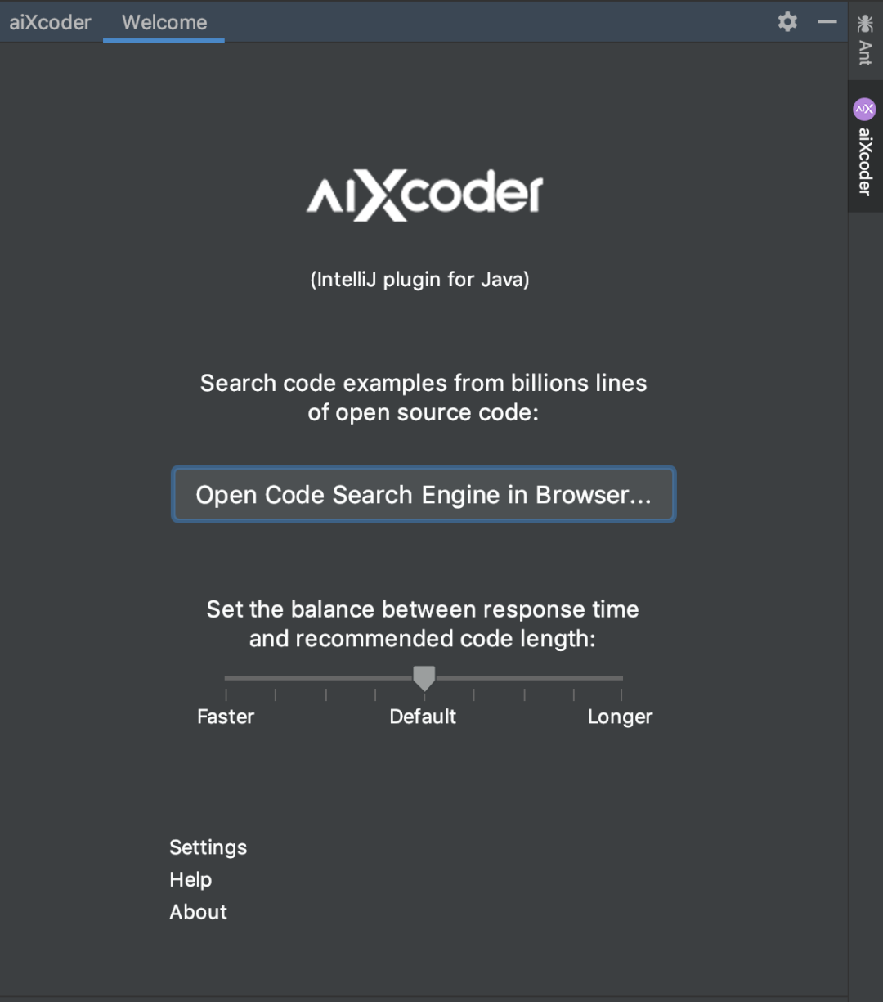Open the Help link
The image size is (883, 1002).
tap(190, 879)
